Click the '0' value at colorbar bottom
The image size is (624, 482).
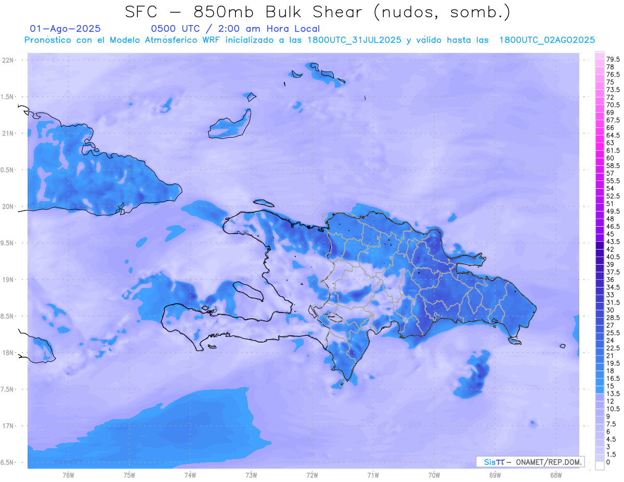click(608, 462)
